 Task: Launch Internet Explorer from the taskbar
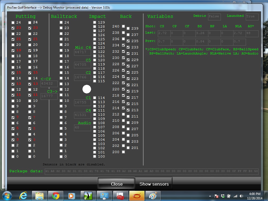pos(23,196)
